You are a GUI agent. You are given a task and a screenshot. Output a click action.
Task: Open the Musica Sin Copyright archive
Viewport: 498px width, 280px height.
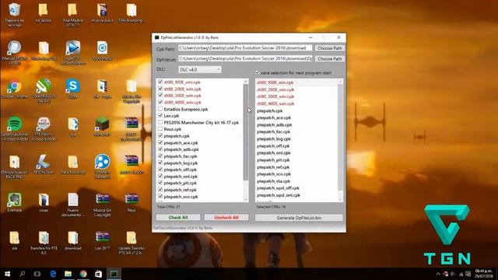(x=102, y=205)
